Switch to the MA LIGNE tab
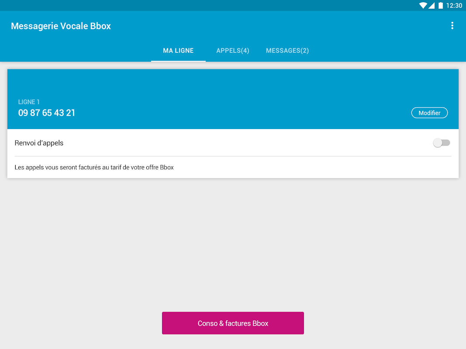The height and width of the screenshot is (349, 466). [x=178, y=51]
